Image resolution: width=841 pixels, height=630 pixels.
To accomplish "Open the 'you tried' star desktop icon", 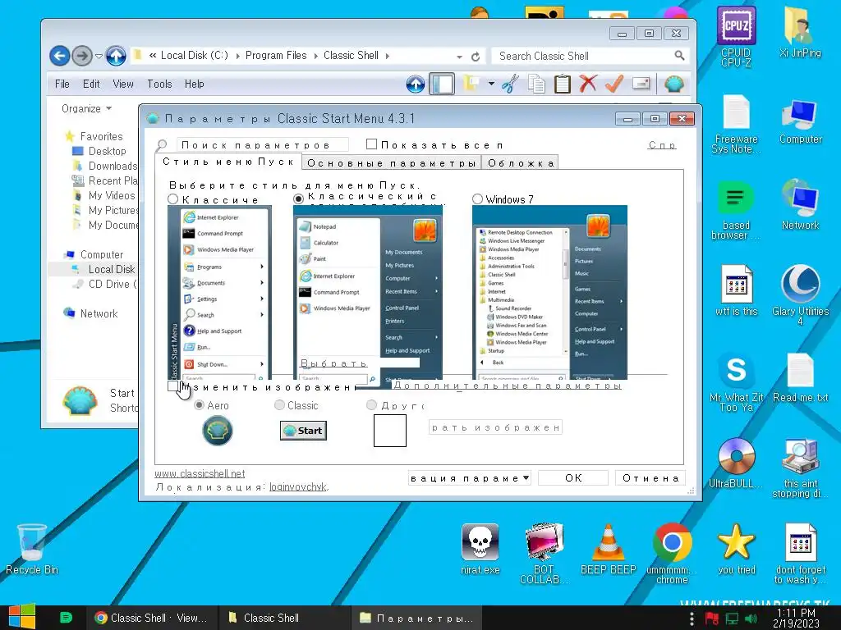I will point(737,549).
